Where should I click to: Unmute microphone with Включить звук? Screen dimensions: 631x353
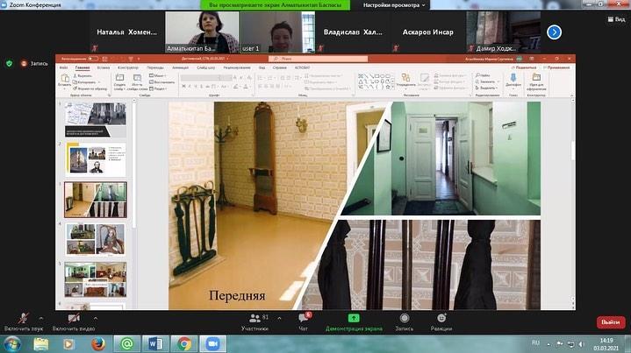coord(22,320)
